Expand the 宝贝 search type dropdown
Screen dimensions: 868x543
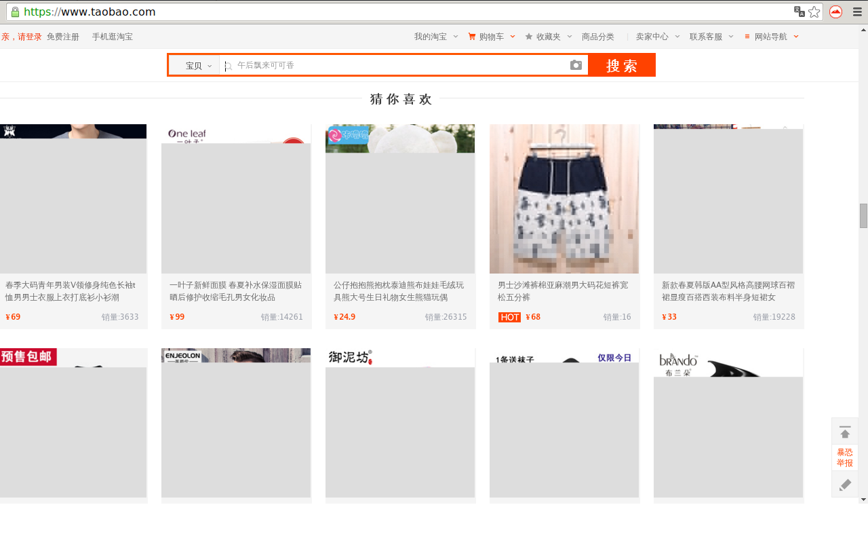tap(195, 66)
